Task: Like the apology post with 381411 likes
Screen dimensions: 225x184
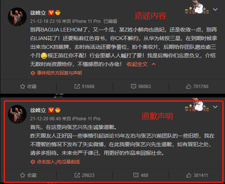Action: (x=197, y=175)
